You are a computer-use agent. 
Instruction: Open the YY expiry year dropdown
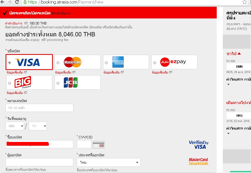pos(38,126)
